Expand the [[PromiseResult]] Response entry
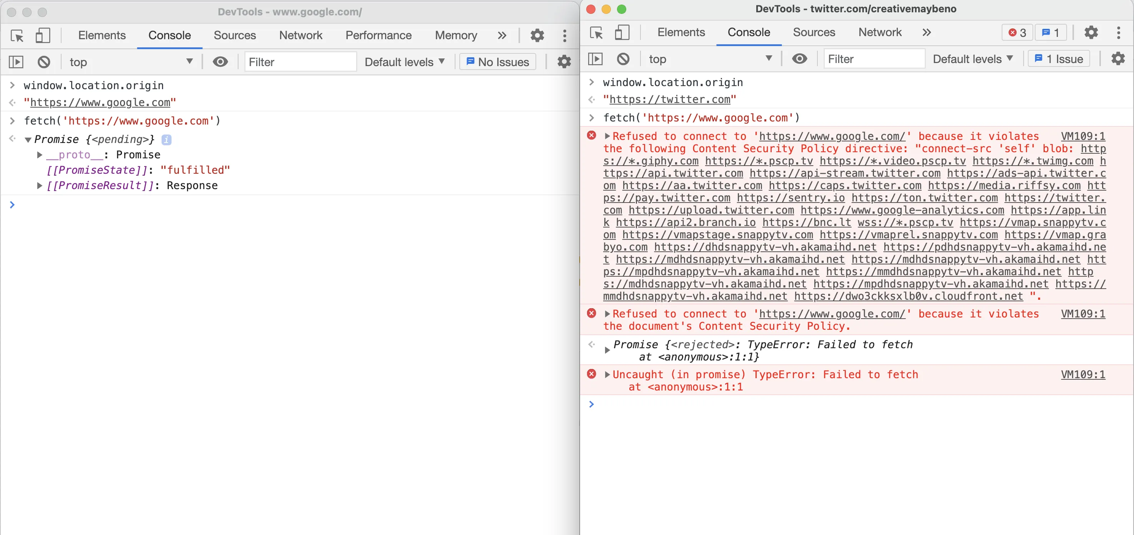1134x535 pixels. click(40, 186)
